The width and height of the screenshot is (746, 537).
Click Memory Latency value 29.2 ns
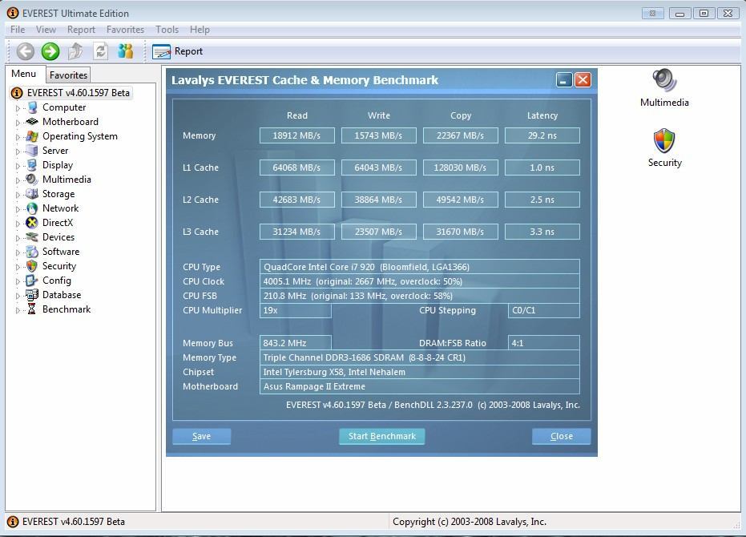click(542, 135)
